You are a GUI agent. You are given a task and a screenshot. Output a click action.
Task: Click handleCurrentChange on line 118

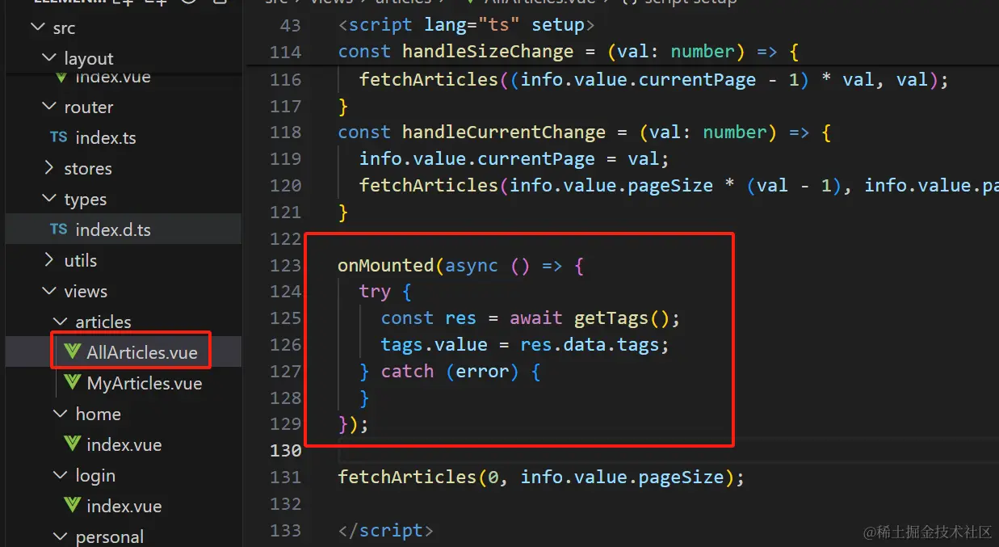point(504,133)
